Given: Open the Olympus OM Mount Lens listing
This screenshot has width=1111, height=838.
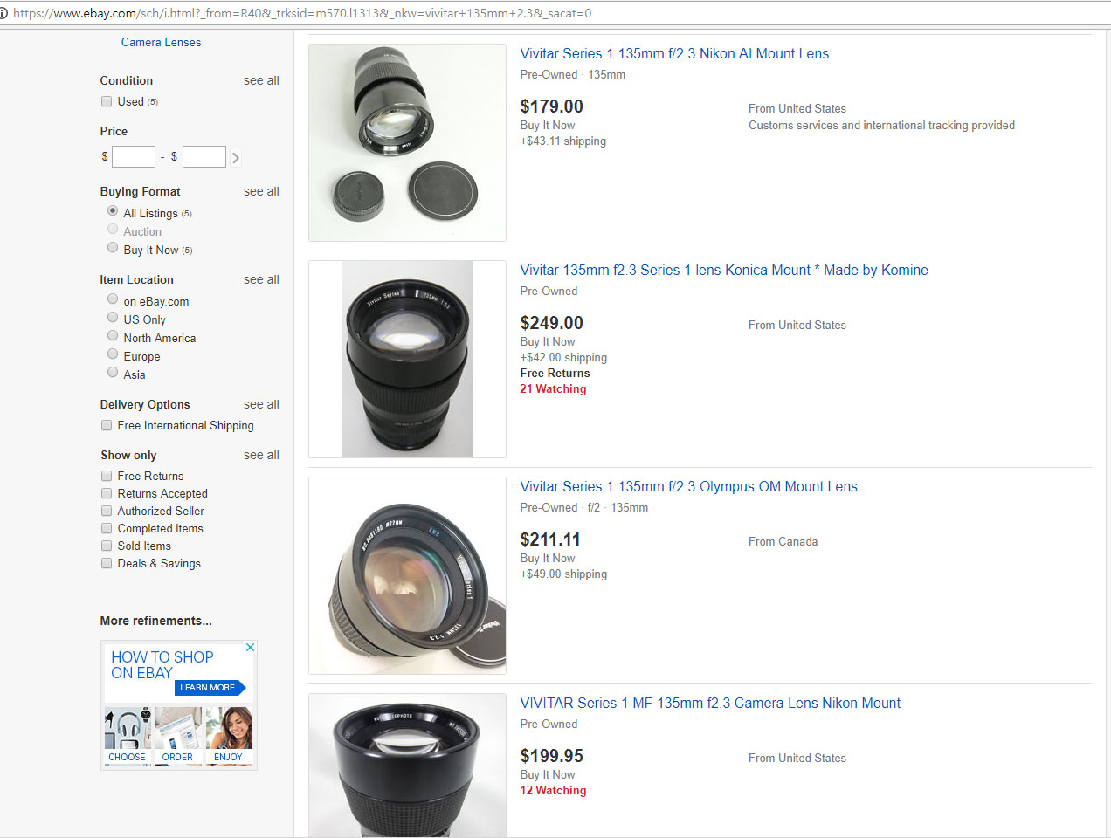Looking at the screenshot, I should point(691,486).
